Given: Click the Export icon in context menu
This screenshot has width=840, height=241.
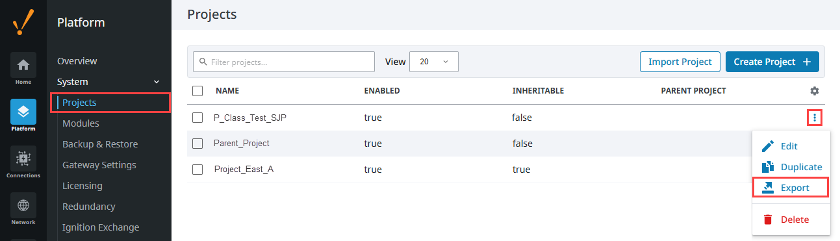Looking at the screenshot, I should pos(768,188).
